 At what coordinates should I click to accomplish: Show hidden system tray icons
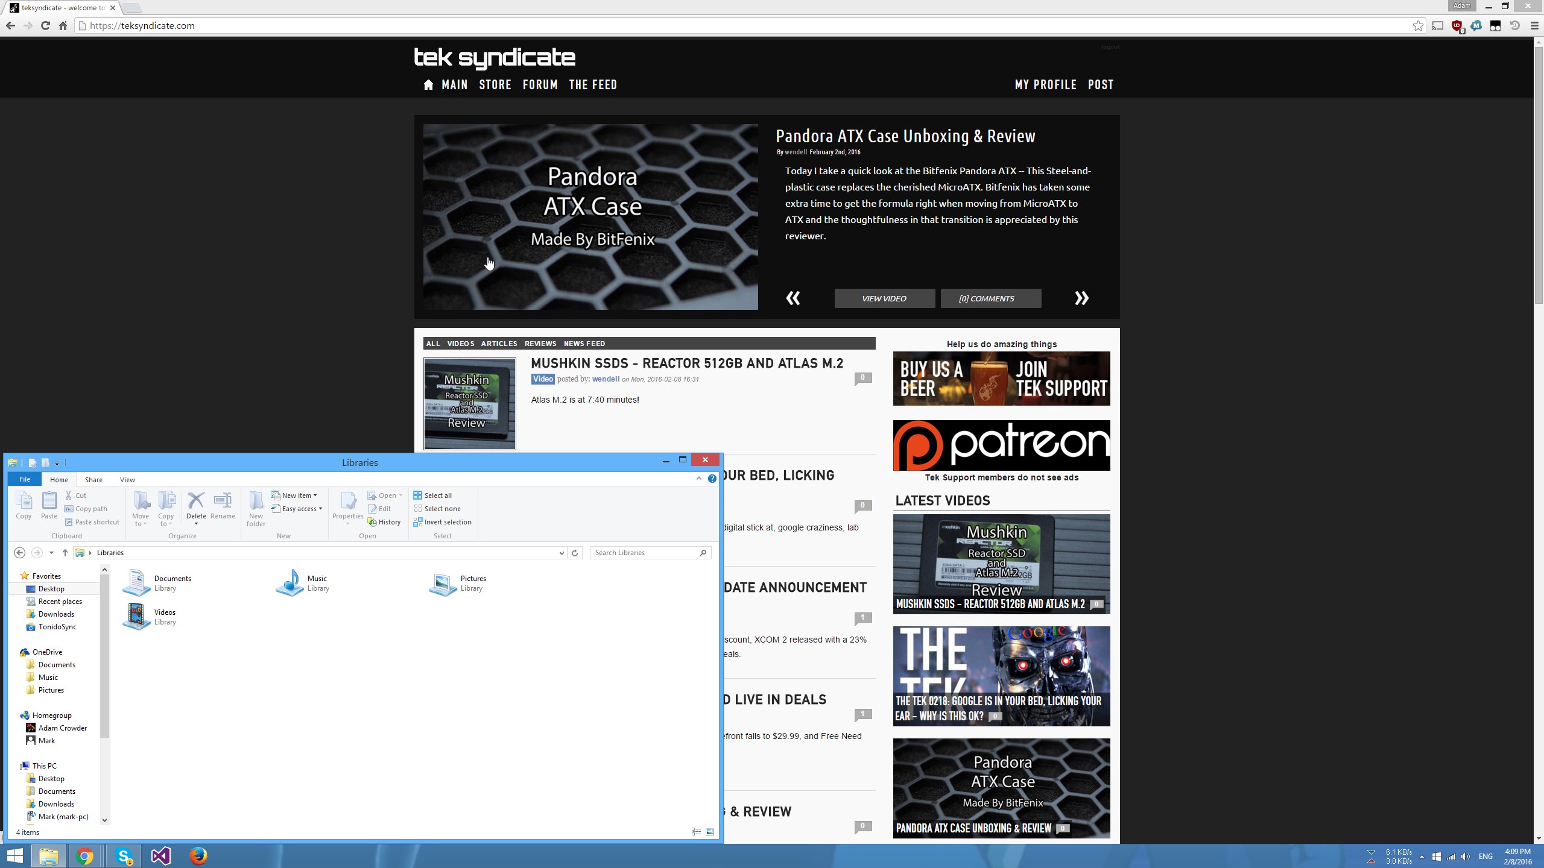click(1422, 857)
